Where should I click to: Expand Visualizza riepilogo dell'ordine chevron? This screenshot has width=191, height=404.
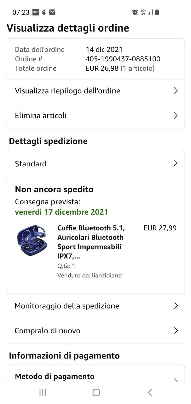[x=176, y=91]
